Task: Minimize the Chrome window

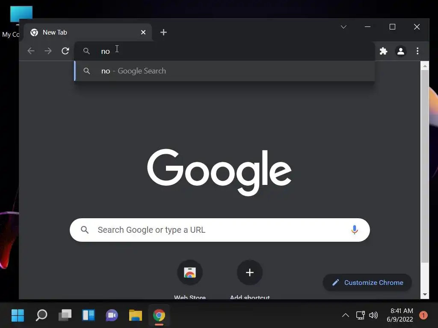Action: [367, 27]
